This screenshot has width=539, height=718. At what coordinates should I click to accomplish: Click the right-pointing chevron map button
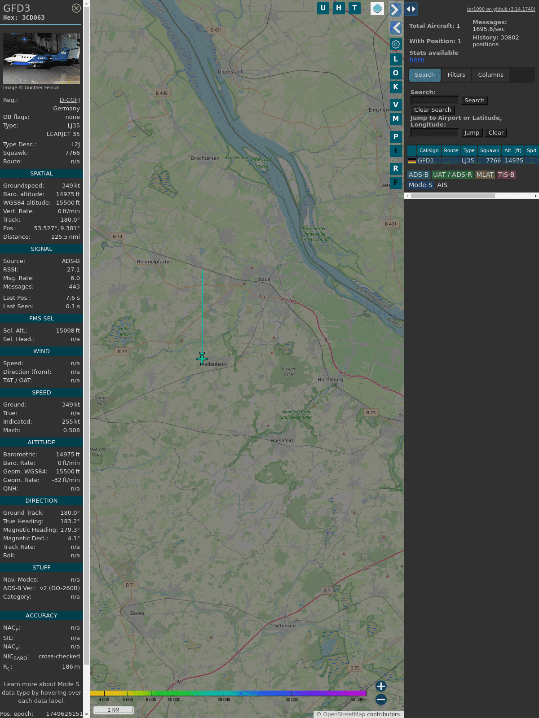coord(396,9)
